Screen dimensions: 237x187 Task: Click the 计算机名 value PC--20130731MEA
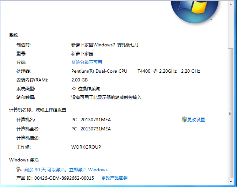click(91, 120)
